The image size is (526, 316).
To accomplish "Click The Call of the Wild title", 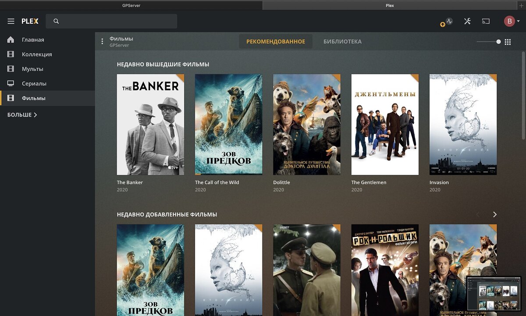I will pos(217,182).
